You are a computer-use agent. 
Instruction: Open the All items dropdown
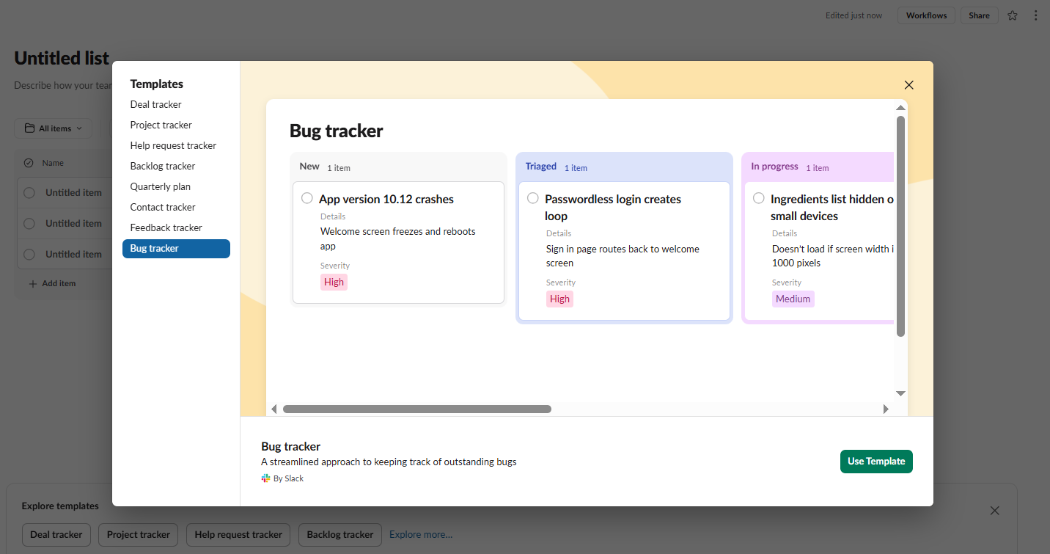53,128
